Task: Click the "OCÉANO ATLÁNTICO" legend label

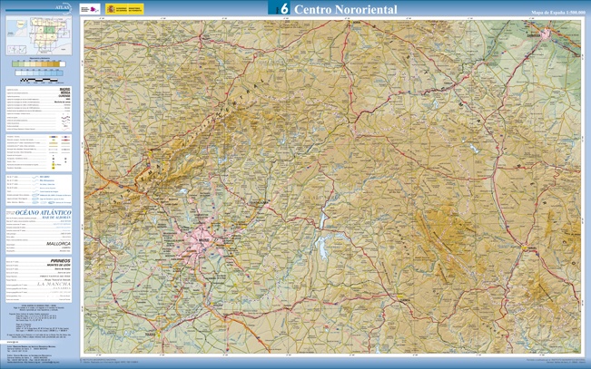Action: point(40,212)
